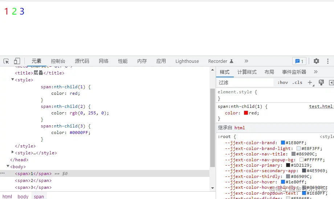Click the span breadcrumb

pyautogui.click(x=39, y=196)
